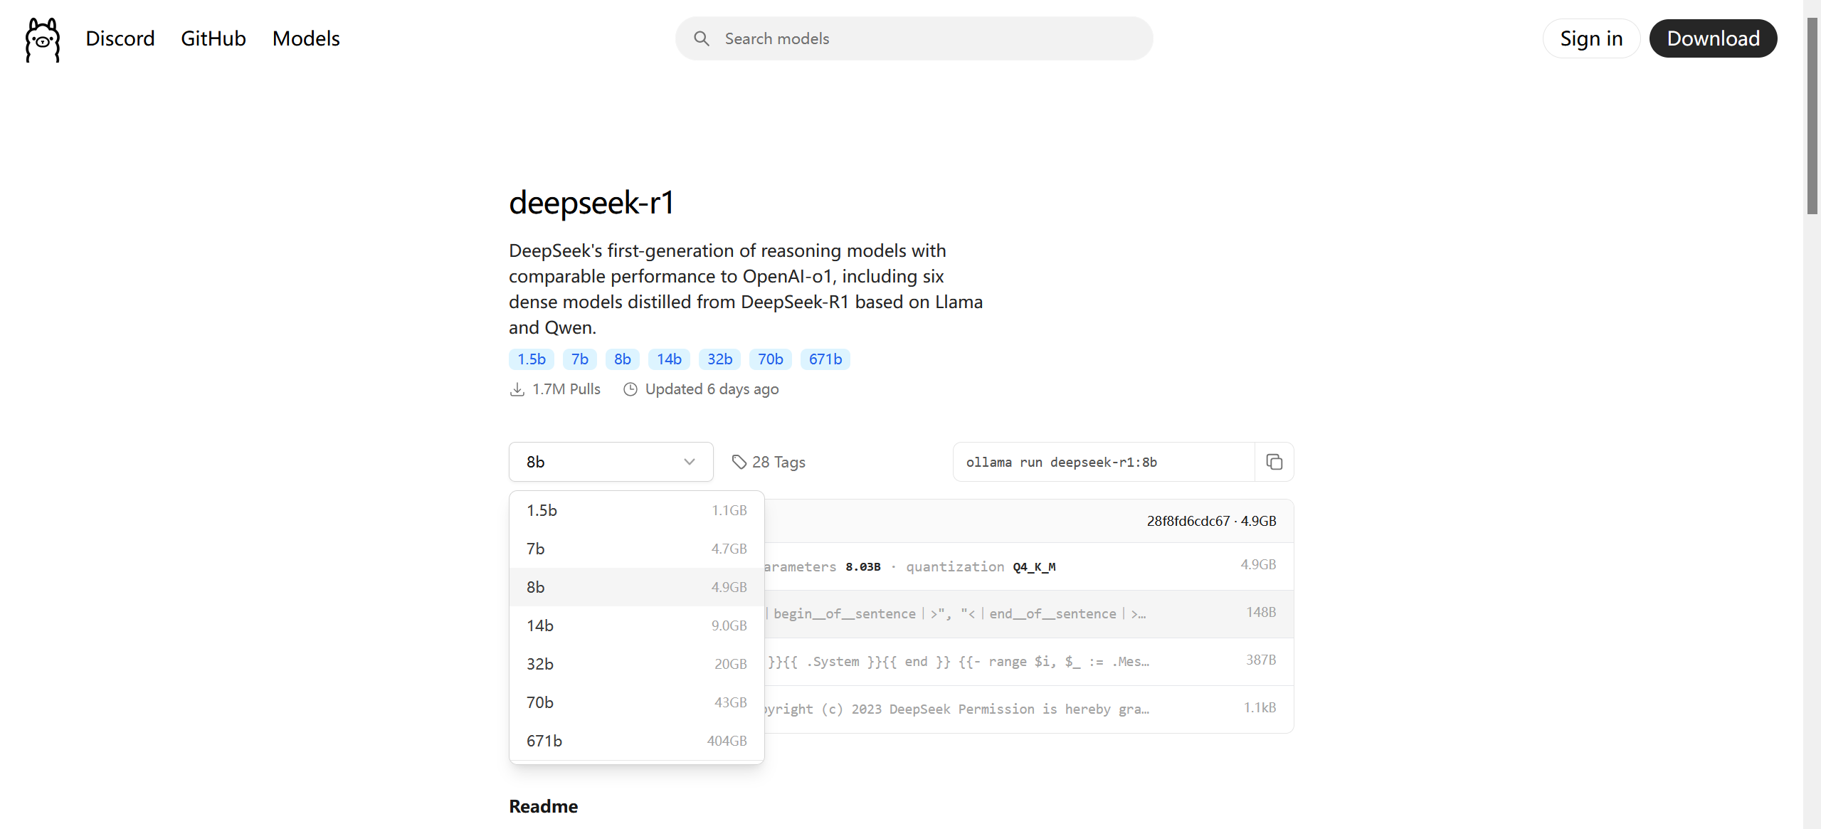
Task: Copy the ollama run command
Action: [x=1274, y=462]
